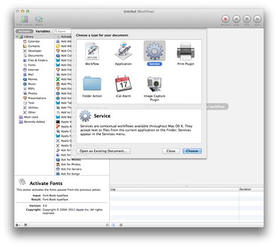Click the Run button in toolbar
Image resolution: width=278 pixels, height=247 pixels.
click(x=257, y=19)
